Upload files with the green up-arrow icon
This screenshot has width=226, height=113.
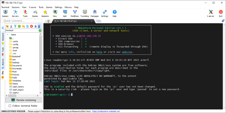(x=15, y=26)
